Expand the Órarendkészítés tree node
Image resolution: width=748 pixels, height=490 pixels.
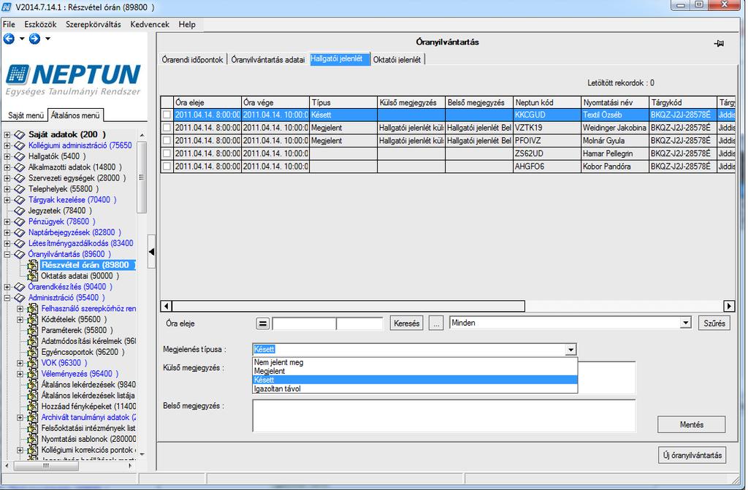click(7, 287)
